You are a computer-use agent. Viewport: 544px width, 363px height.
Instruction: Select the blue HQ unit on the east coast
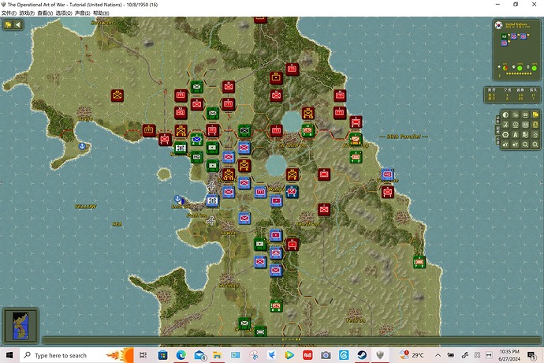[388, 174]
